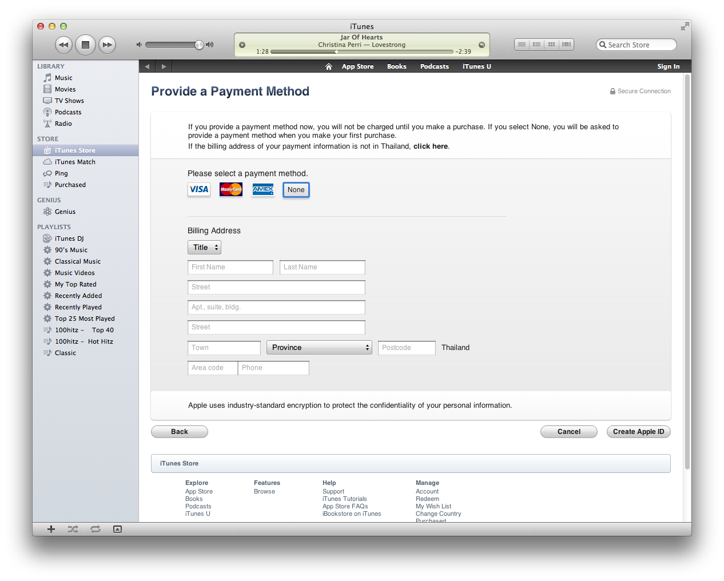Click the First Name field
This screenshot has height=581, width=724.
click(230, 267)
